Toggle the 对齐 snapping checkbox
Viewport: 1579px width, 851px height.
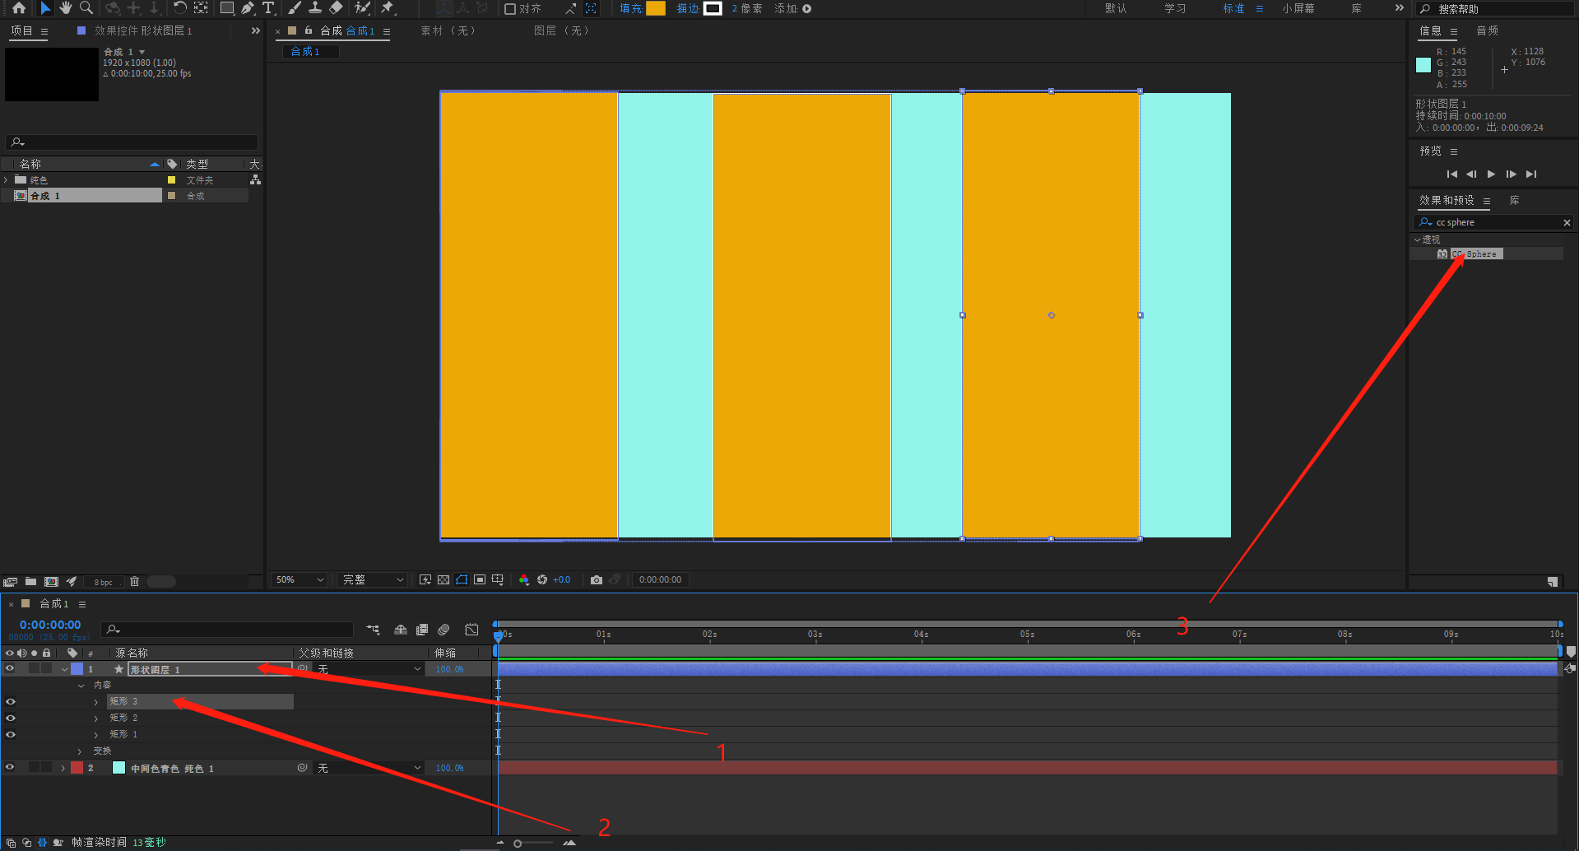(x=510, y=9)
